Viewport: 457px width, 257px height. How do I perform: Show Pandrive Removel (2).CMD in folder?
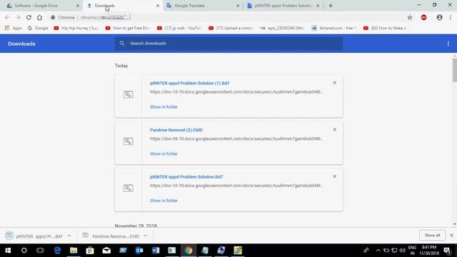click(164, 154)
